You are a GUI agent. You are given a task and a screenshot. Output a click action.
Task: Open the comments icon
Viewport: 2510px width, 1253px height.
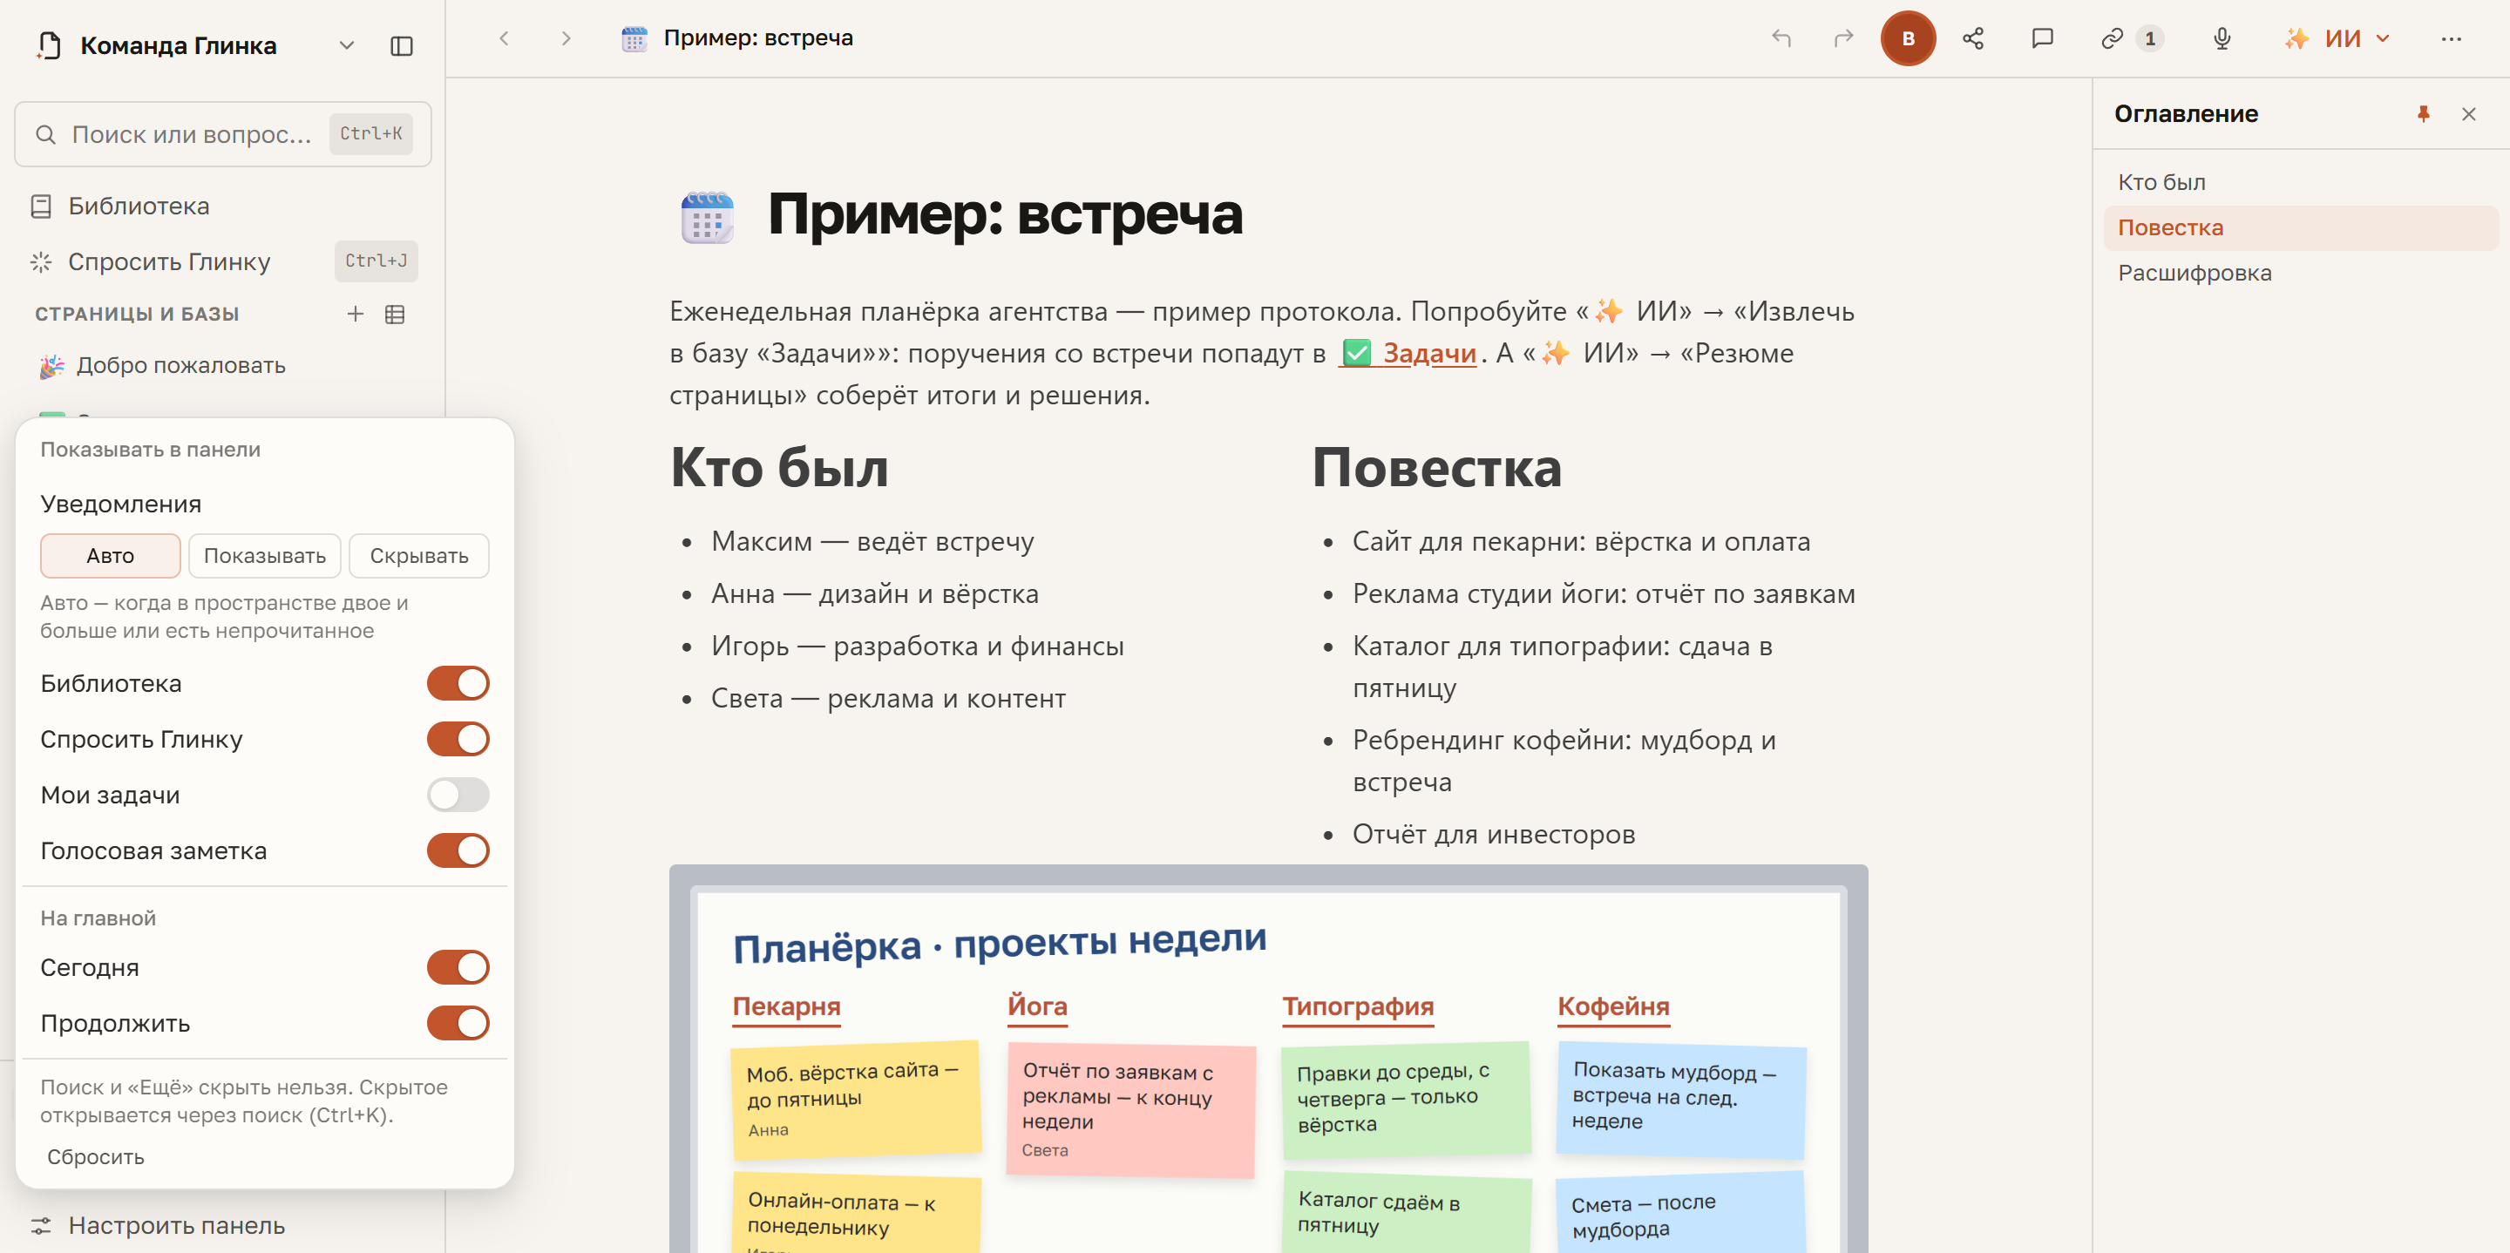pos(2042,39)
